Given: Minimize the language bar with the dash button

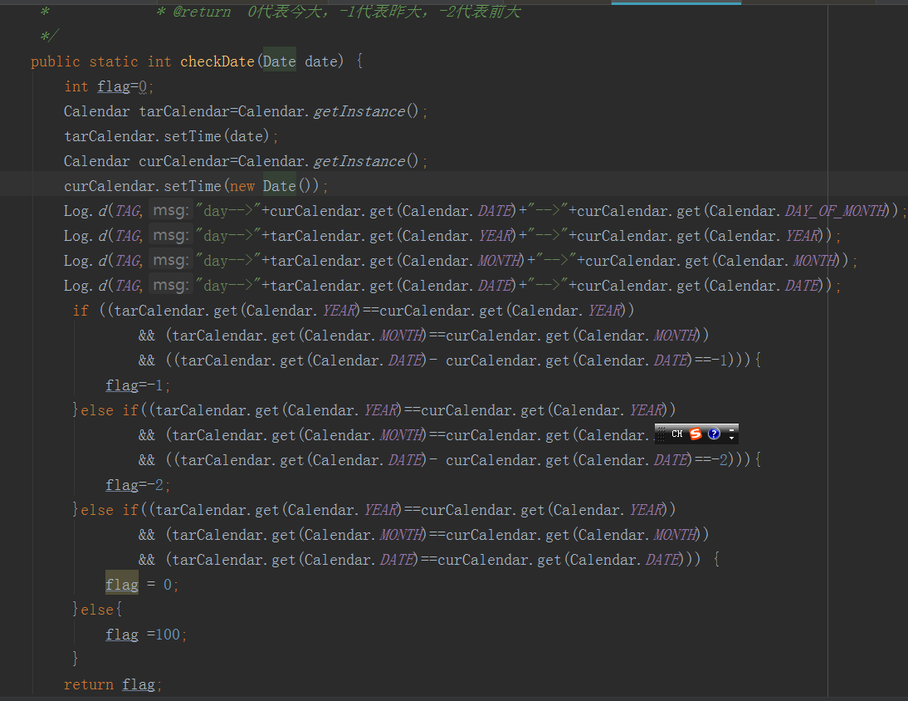Looking at the screenshot, I should (x=731, y=429).
